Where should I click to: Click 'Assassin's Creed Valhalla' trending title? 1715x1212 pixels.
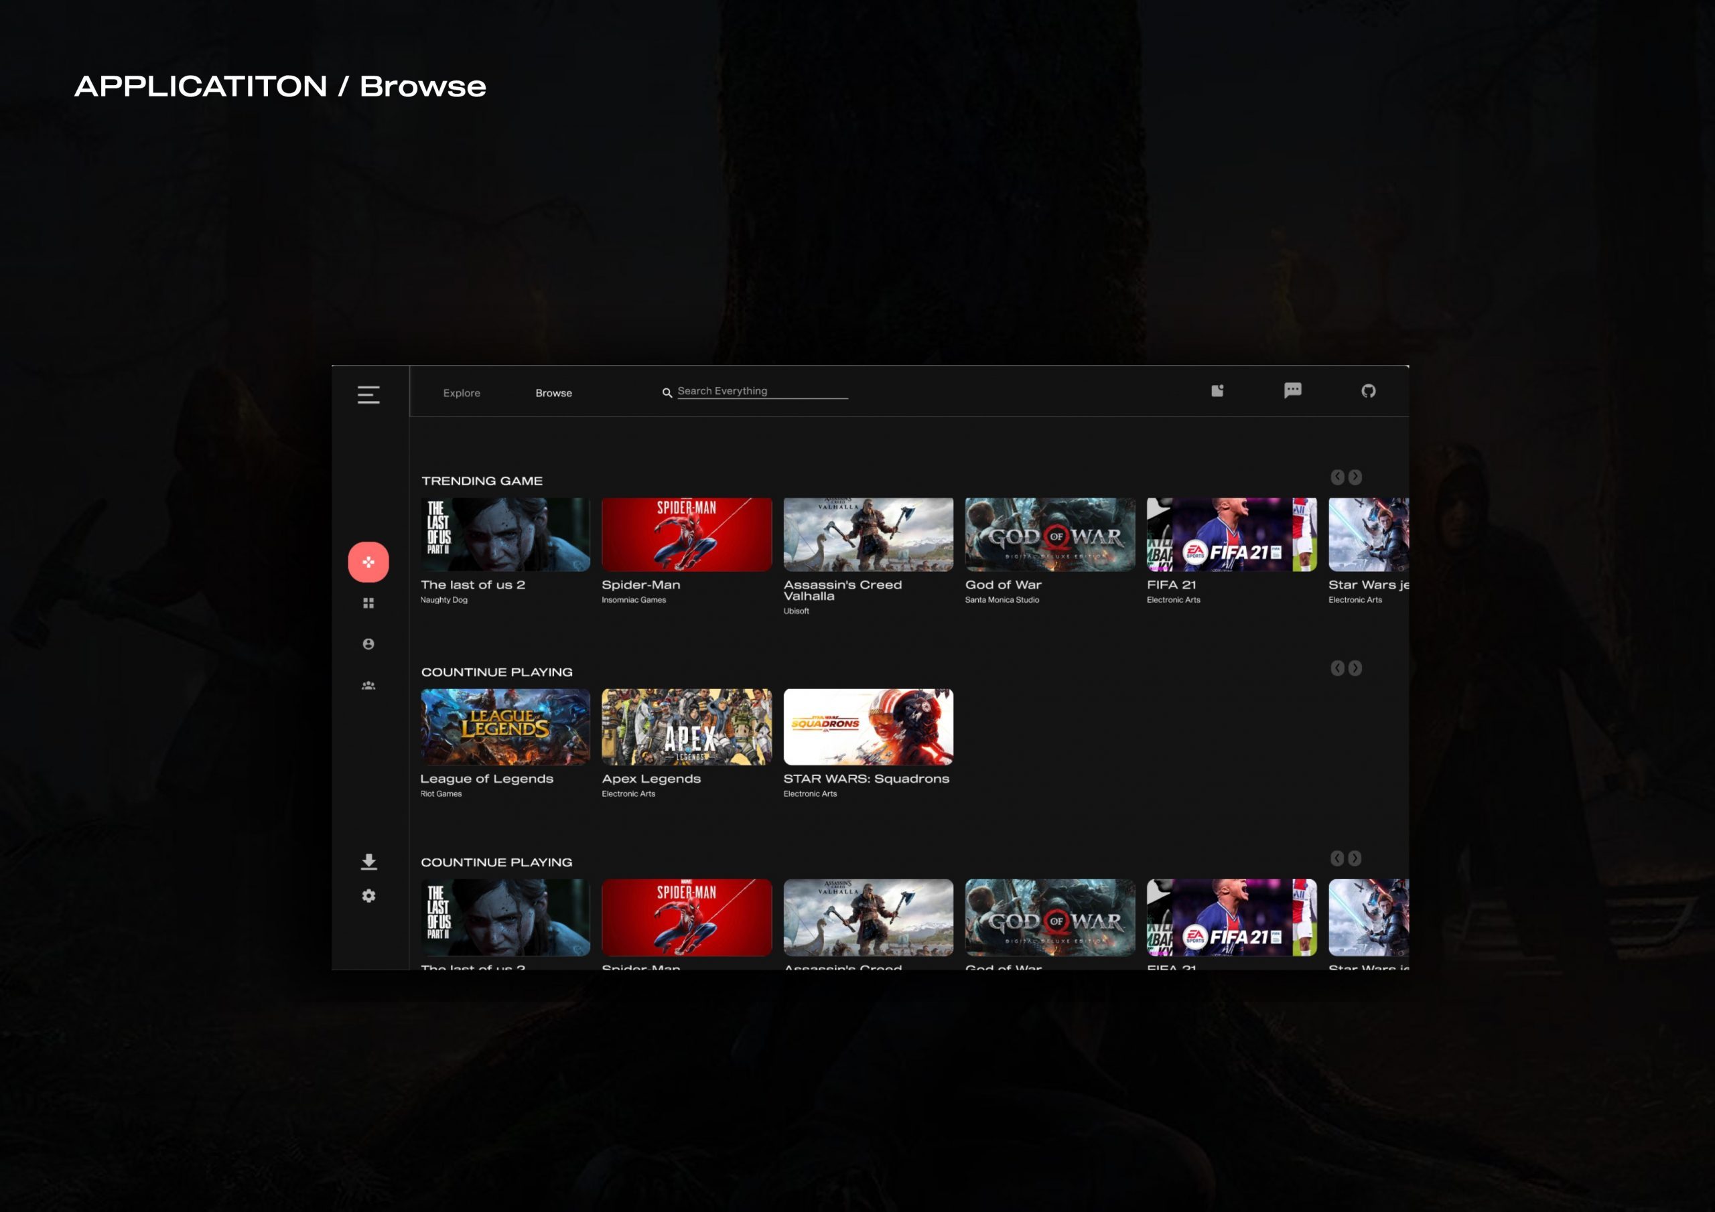pyautogui.click(x=843, y=590)
